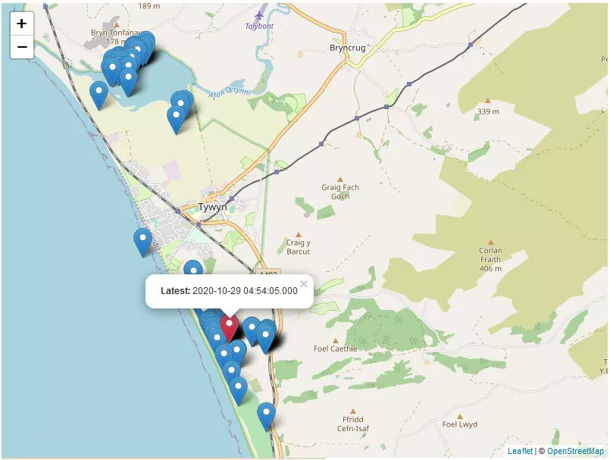Click the Latest 2020-10-29 04:54:05.000 popup text

[x=229, y=291]
